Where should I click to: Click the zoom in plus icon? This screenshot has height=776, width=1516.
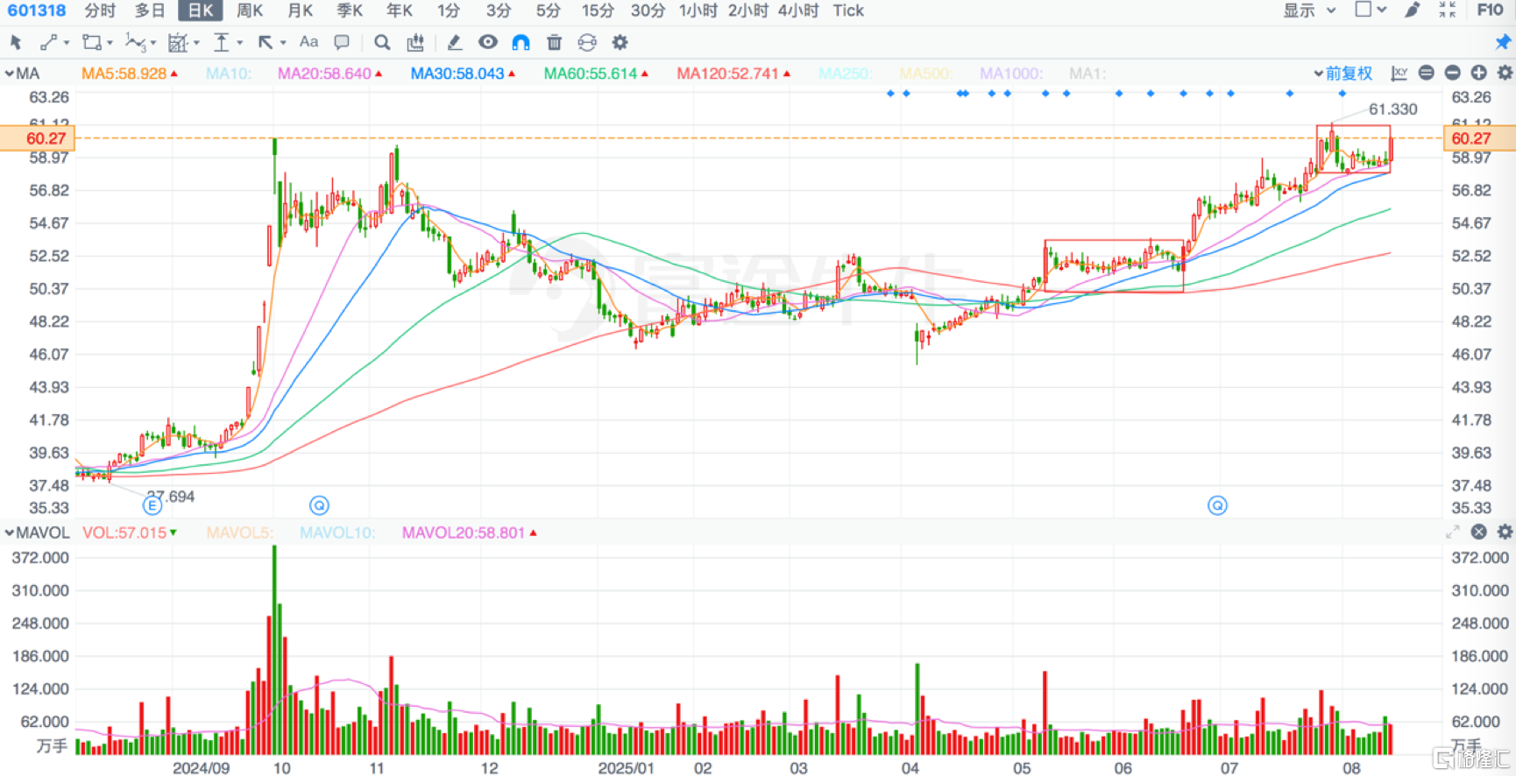coord(1478,74)
